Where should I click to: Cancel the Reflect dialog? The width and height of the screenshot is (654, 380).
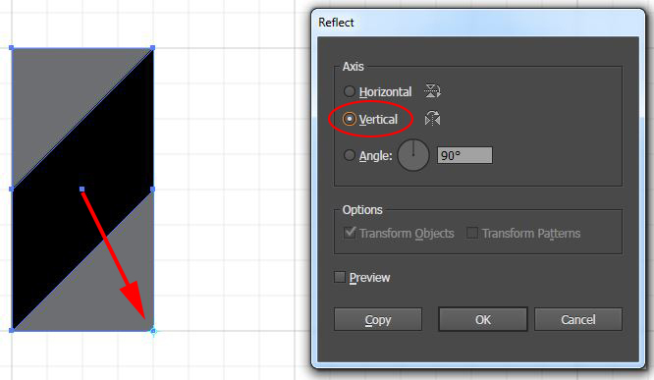578,319
